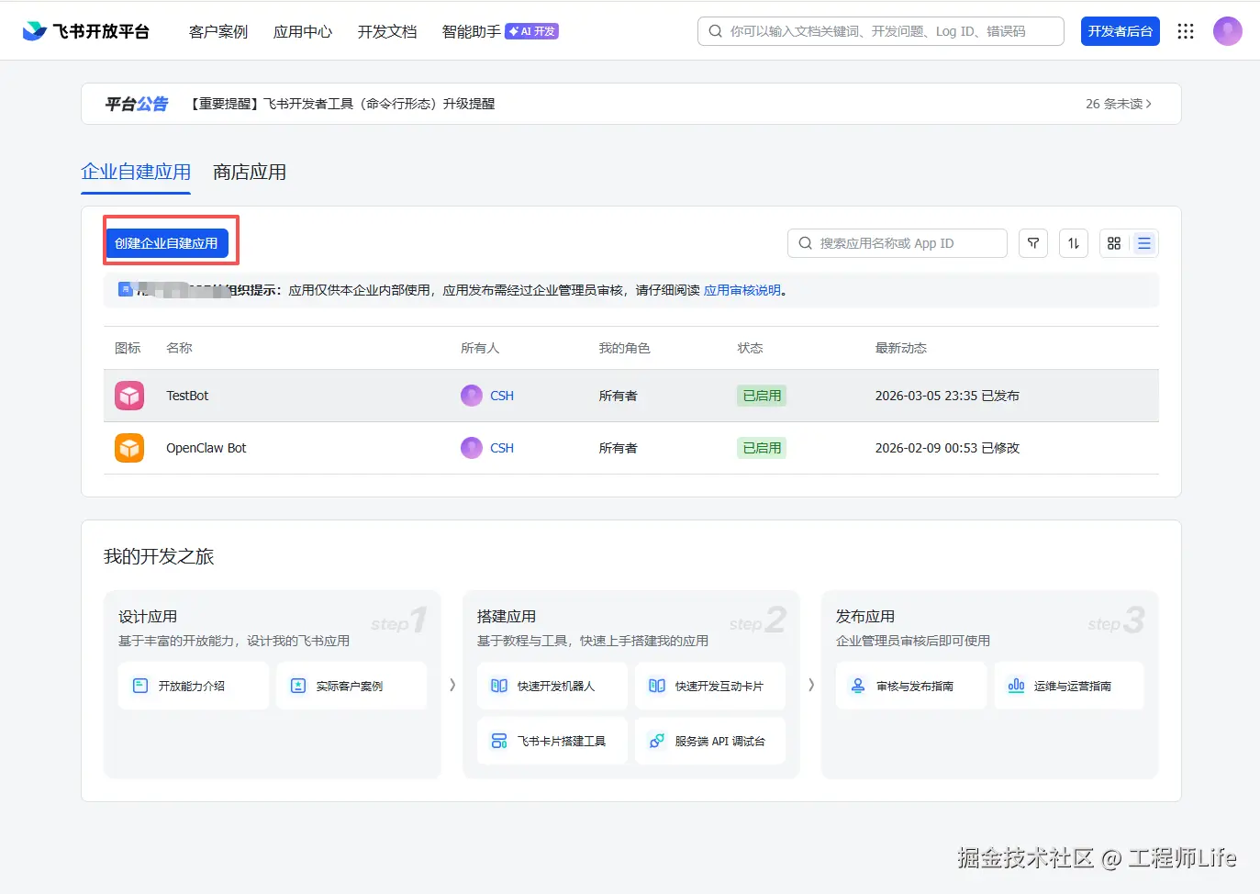This screenshot has height=894, width=1260.
Task: Click the 飞书卡片搭建工具 card icon
Action: pos(499,741)
